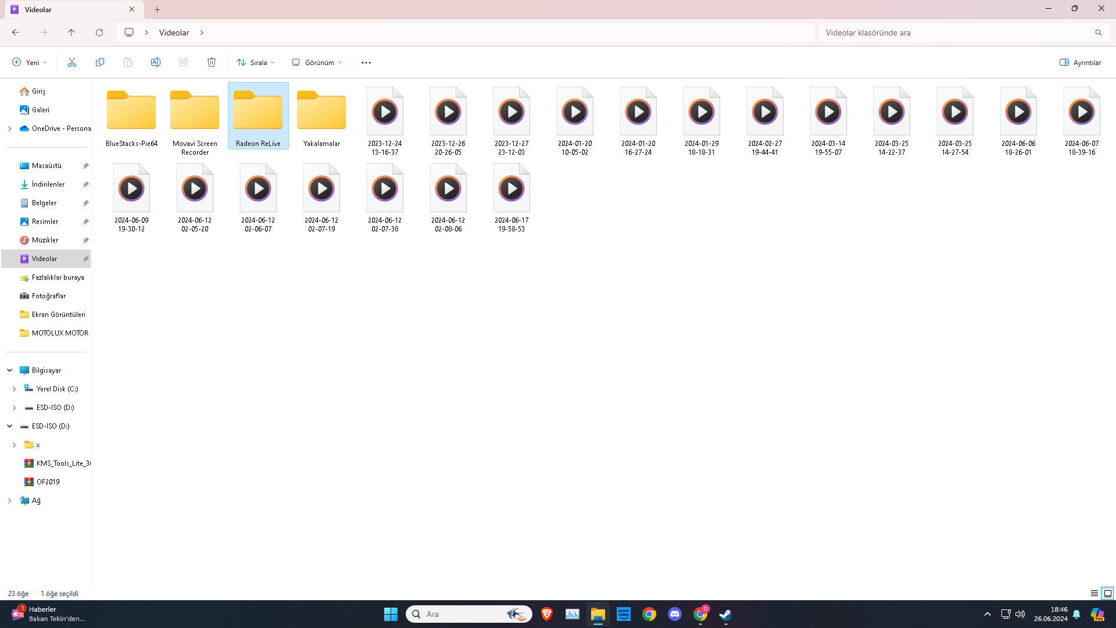This screenshot has width=1116, height=628.
Task: Select the Cut icon on toolbar
Action: pos(72,62)
